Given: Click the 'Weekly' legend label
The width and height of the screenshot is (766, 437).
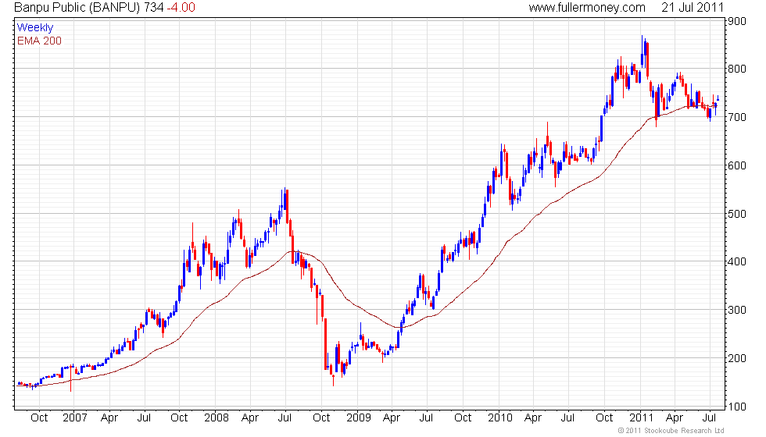Looking at the screenshot, I should click(34, 28).
